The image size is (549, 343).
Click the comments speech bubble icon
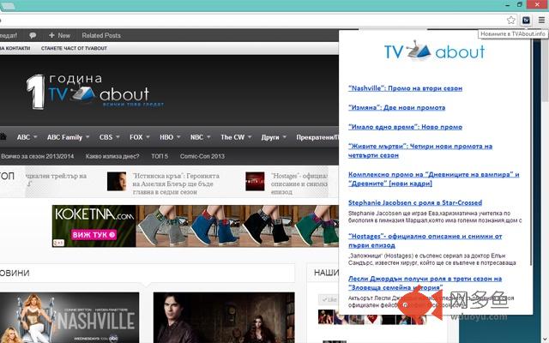pos(33,35)
